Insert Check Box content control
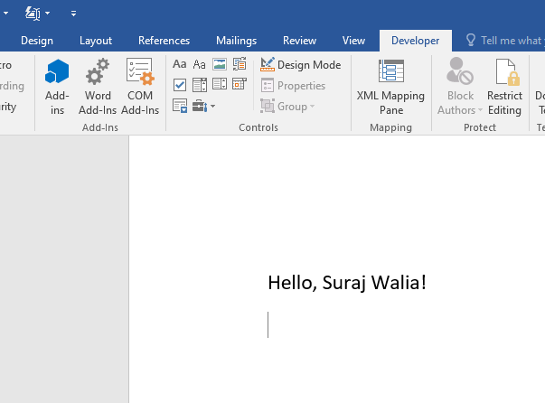 [x=179, y=85]
